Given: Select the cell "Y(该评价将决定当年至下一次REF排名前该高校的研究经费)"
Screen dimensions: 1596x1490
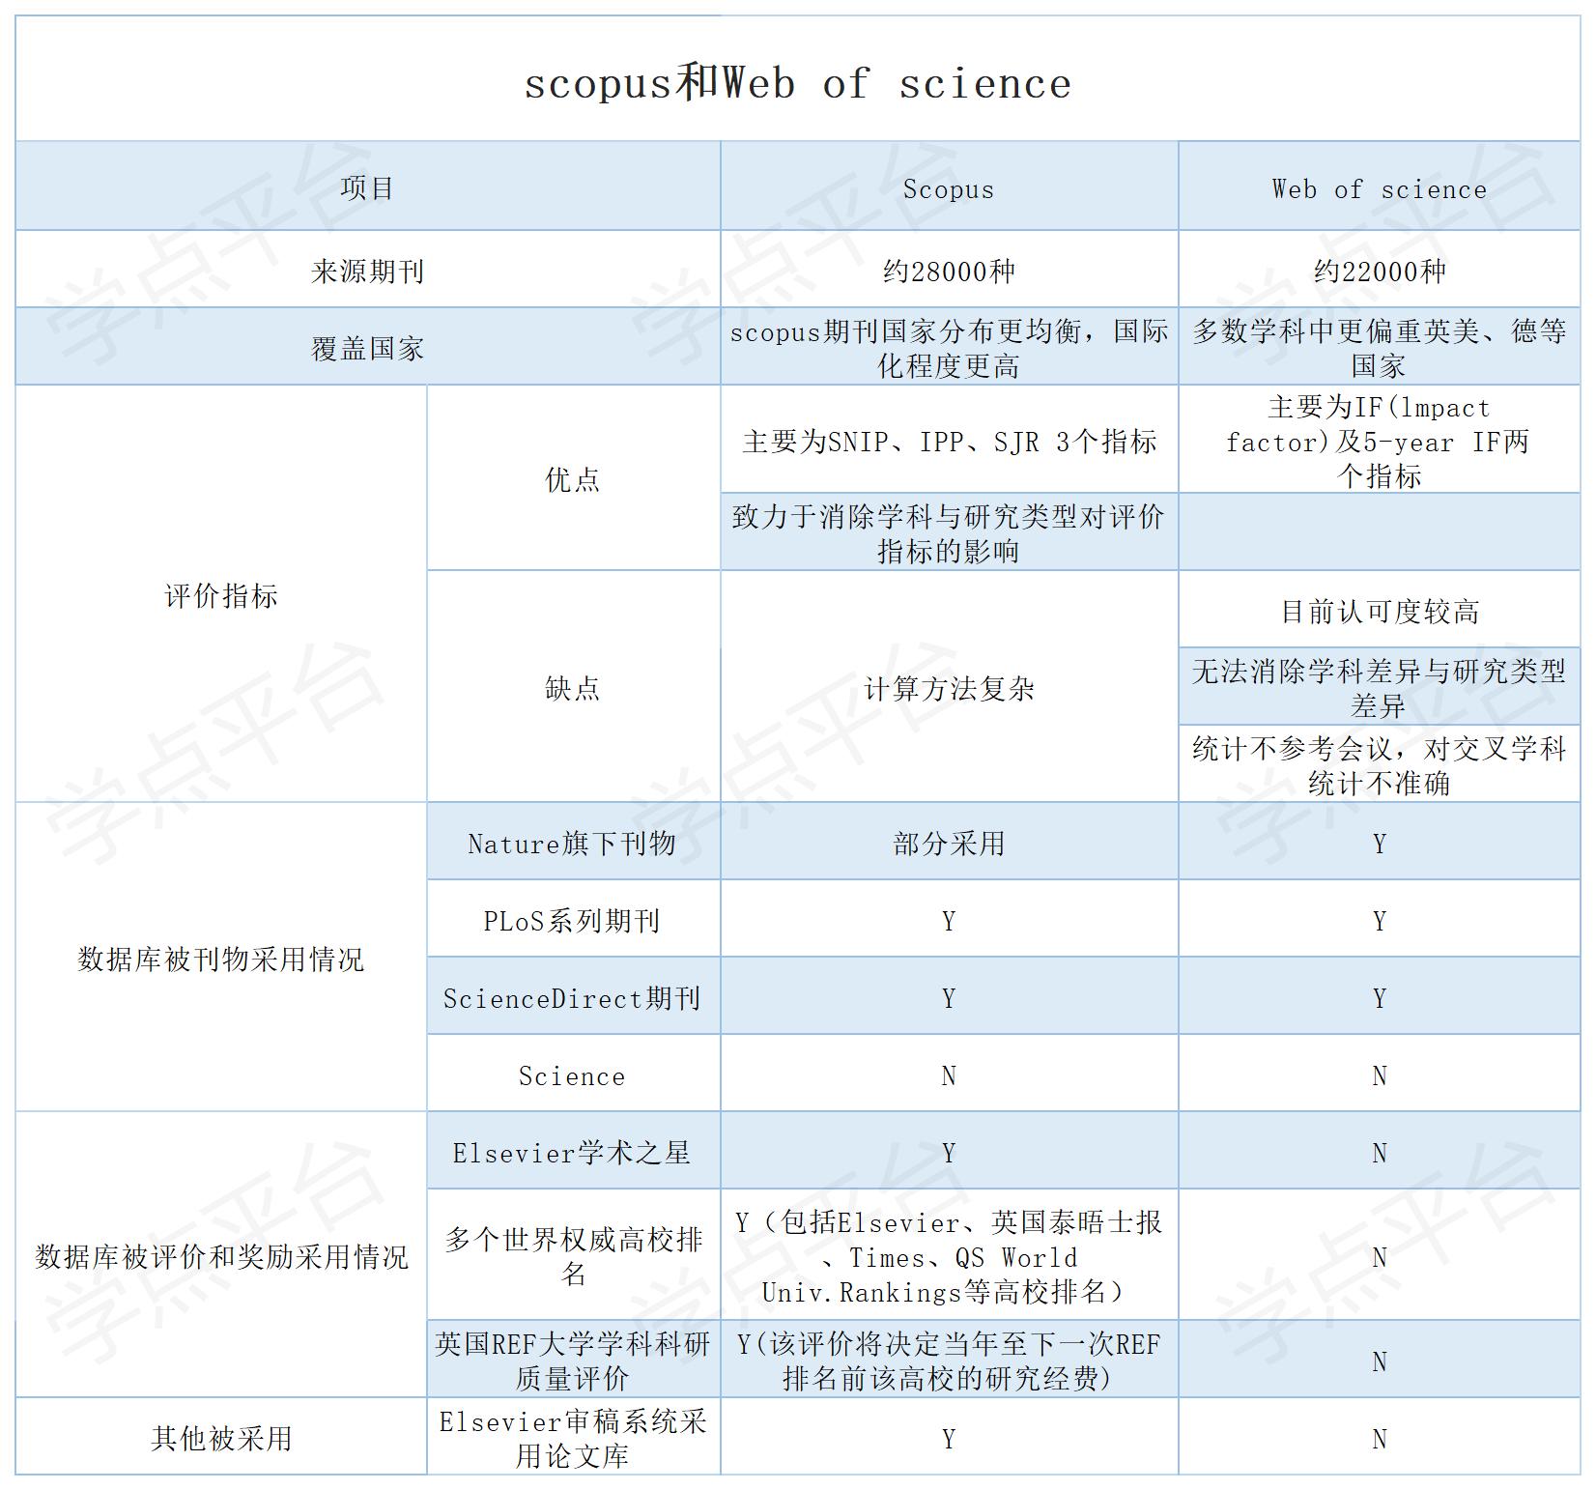Looking at the screenshot, I should (949, 1360).
